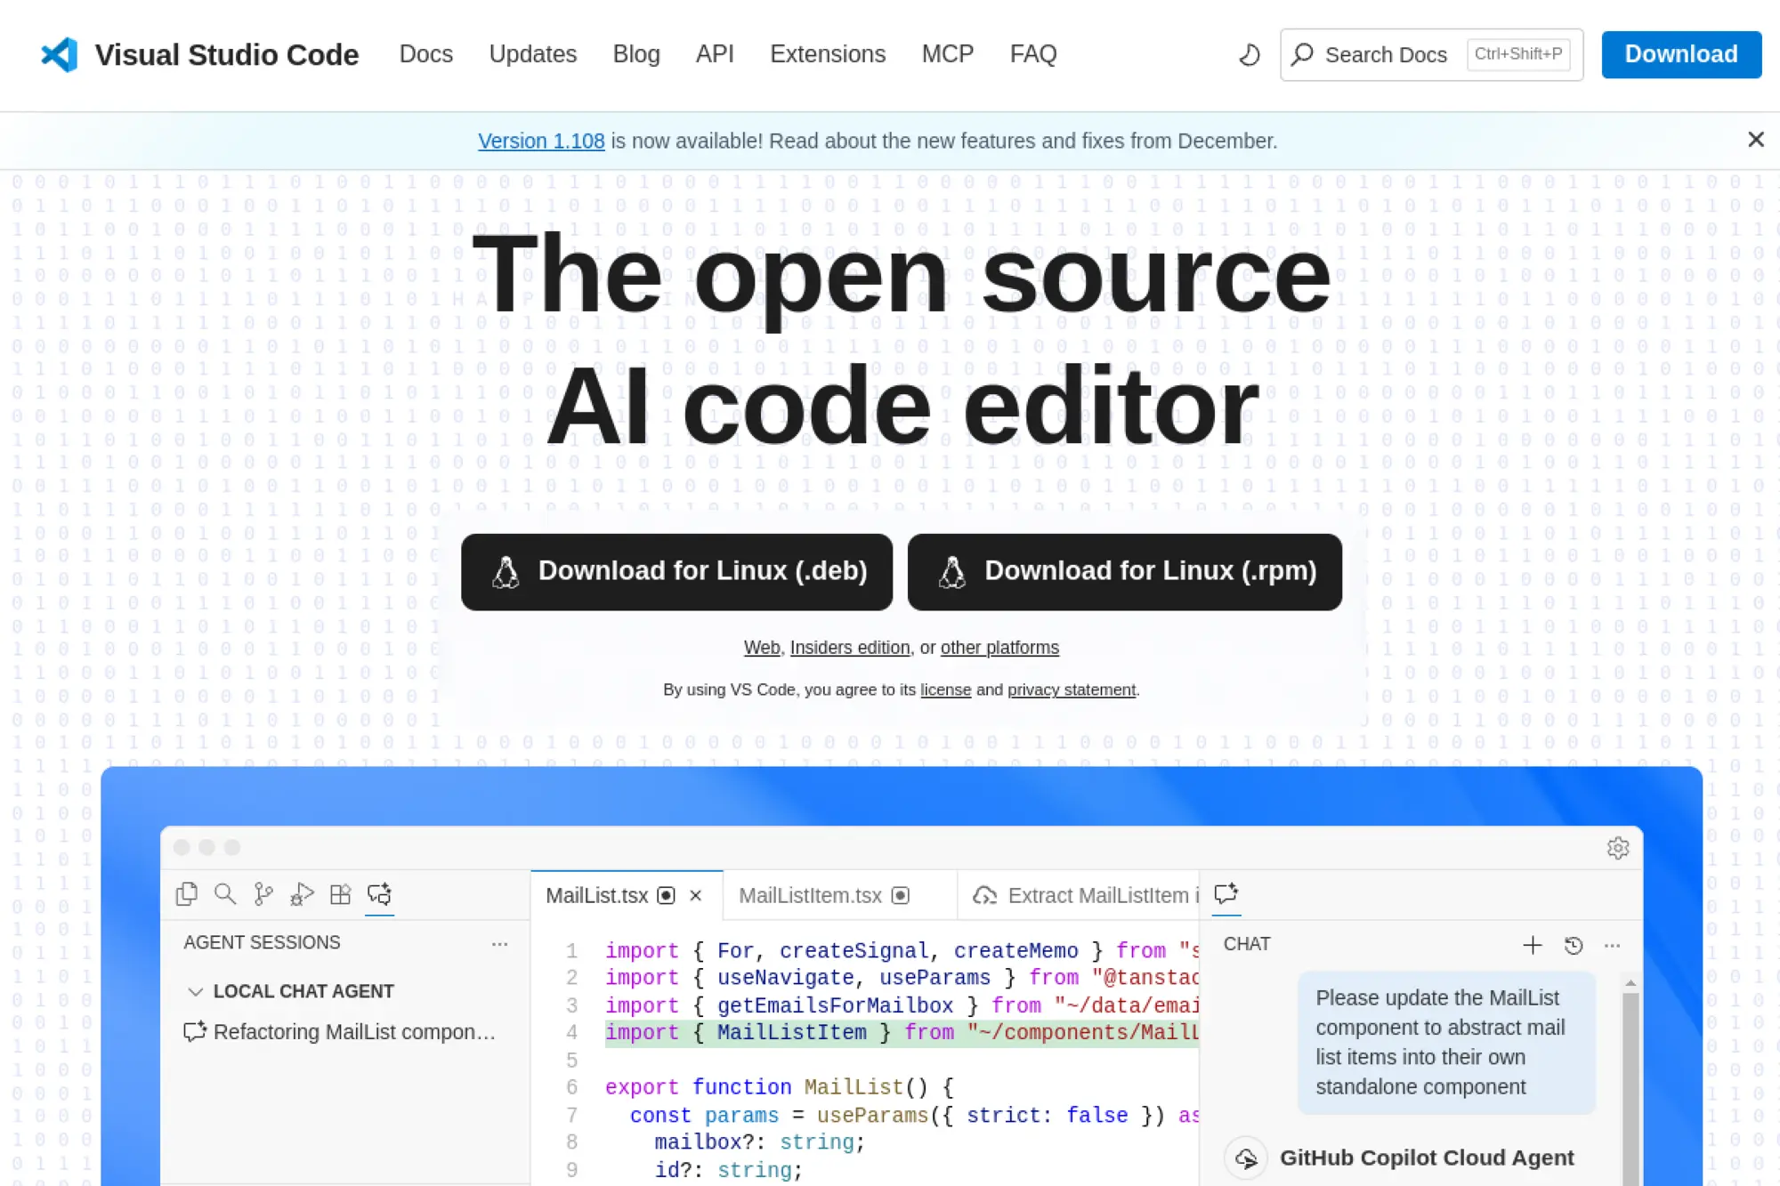Select the Explorer icon in the activity bar
The image size is (1780, 1186).
pyautogui.click(x=187, y=894)
